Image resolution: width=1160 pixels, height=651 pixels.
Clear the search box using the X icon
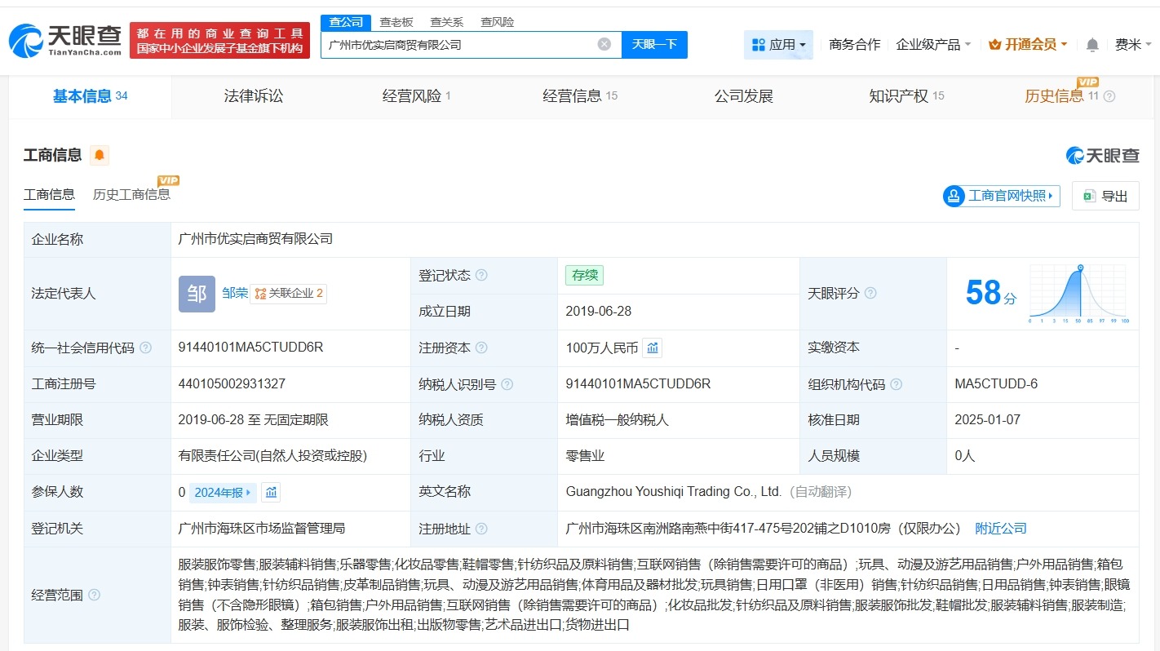coord(604,45)
